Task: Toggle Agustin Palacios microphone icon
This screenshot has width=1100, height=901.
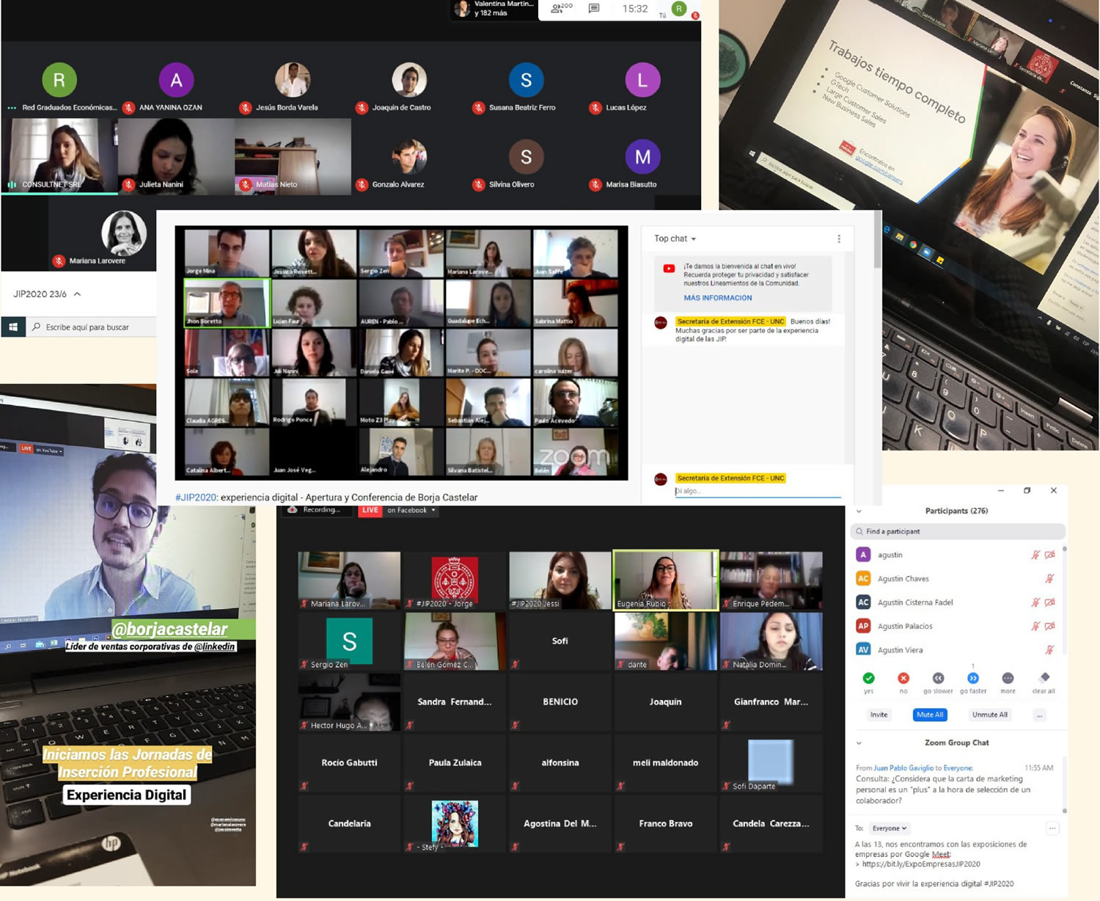Action: pos(1035,626)
